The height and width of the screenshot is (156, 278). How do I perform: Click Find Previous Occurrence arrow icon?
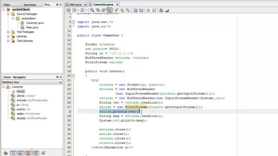tap(98, 10)
